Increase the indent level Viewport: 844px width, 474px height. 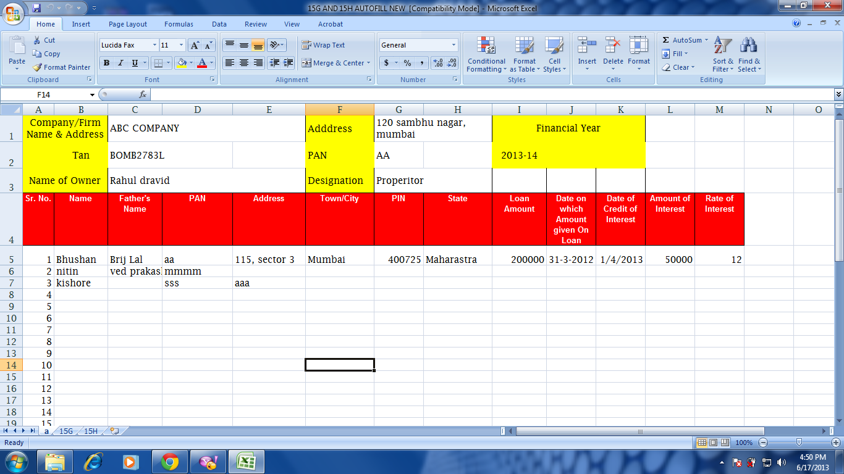(x=288, y=63)
